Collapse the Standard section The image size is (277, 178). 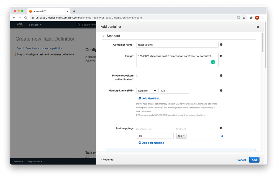(x=104, y=36)
